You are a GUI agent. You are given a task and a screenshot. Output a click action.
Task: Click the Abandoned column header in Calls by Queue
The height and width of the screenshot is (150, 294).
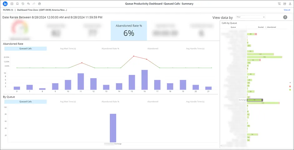click(x=271, y=27)
